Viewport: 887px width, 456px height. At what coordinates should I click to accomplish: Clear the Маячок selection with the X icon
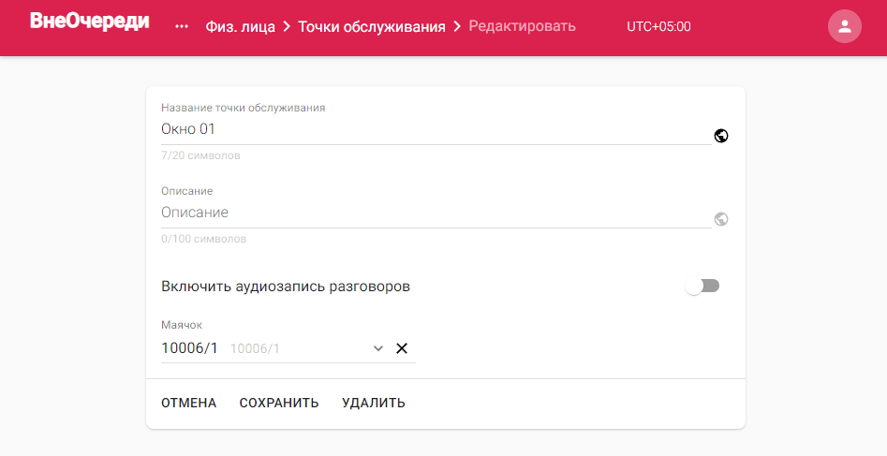[402, 348]
